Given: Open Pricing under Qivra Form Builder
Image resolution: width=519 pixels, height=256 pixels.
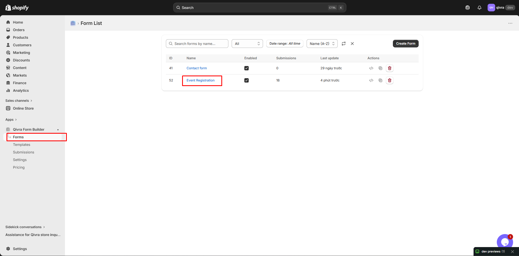Looking at the screenshot, I should [x=19, y=167].
